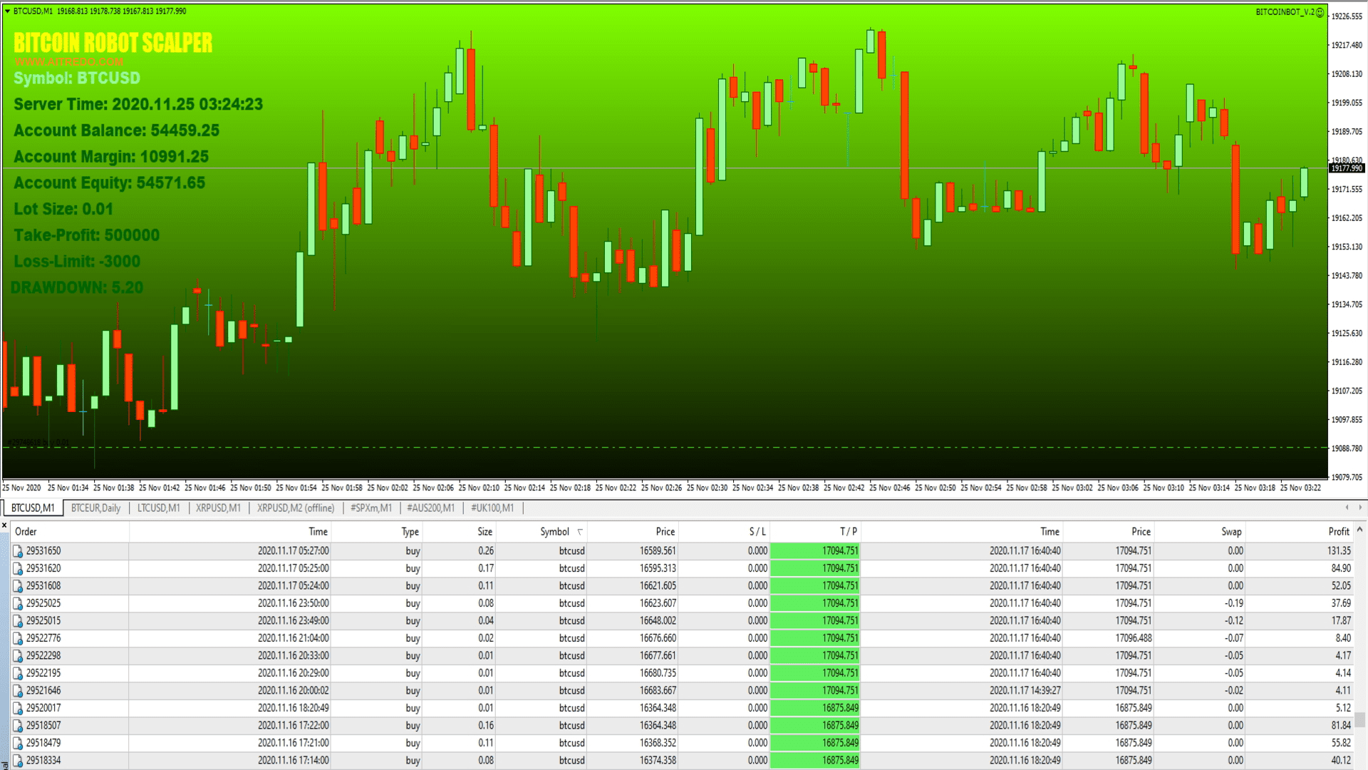Click the 25 Nov 02:30 time axis label
Viewport: 1368px width, 770px height.
tap(707, 488)
